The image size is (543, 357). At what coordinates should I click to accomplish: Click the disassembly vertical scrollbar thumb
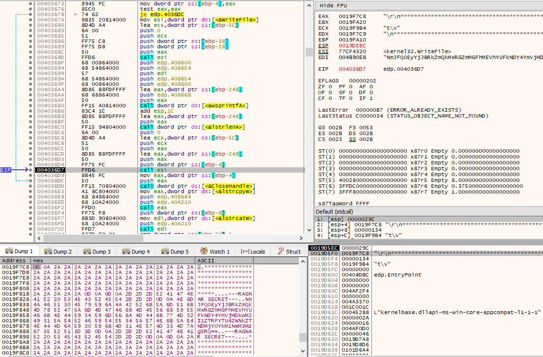tap(309, 52)
